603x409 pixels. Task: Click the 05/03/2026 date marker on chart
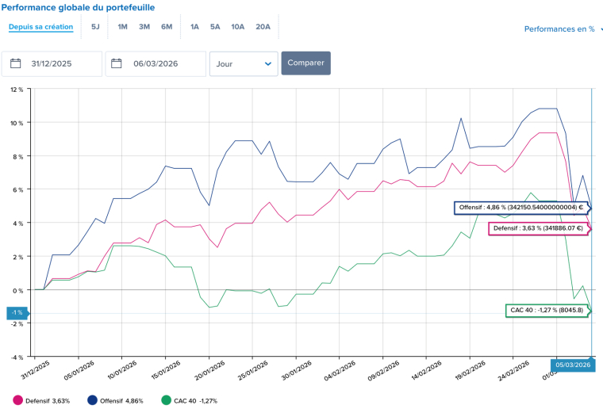tap(571, 365)
